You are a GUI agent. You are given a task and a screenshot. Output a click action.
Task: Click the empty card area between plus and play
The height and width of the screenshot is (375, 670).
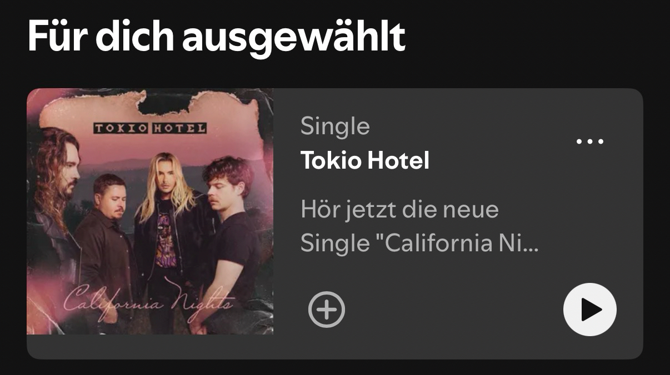point(454,310)
